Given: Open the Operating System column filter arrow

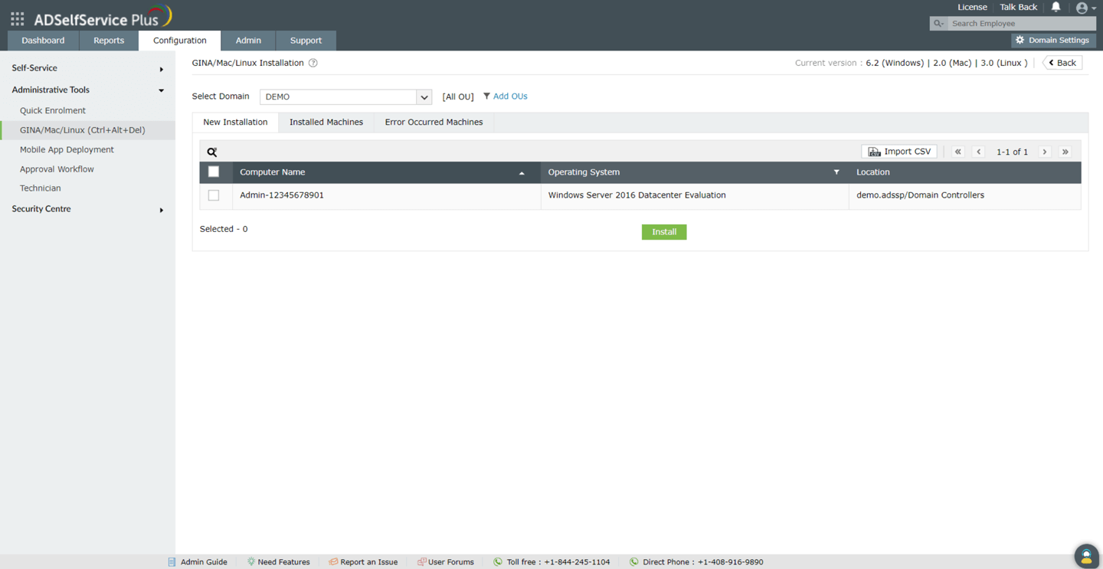Looking at the screenshot, I should (836, 172).
